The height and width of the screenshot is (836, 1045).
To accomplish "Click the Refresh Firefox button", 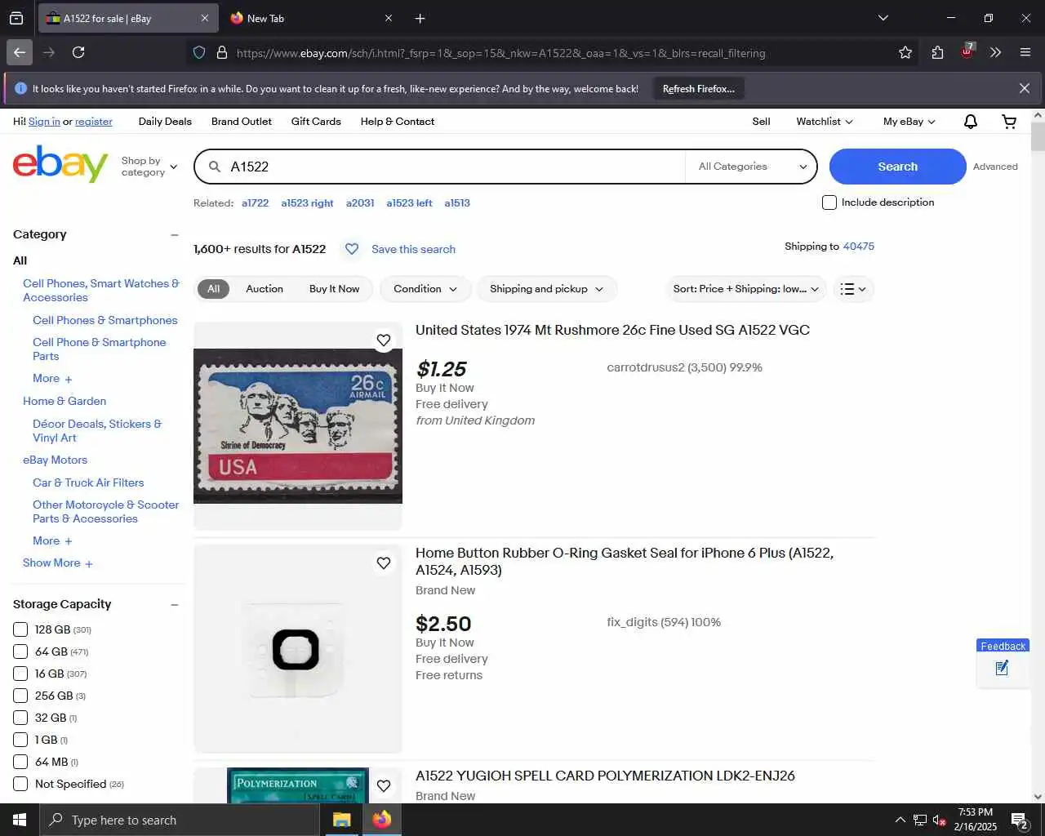I will pos(699,88).
